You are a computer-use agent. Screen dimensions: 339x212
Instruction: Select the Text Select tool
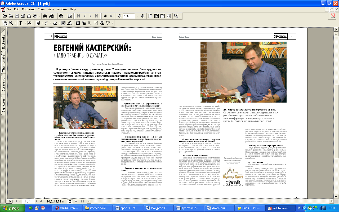pos(21,23)
